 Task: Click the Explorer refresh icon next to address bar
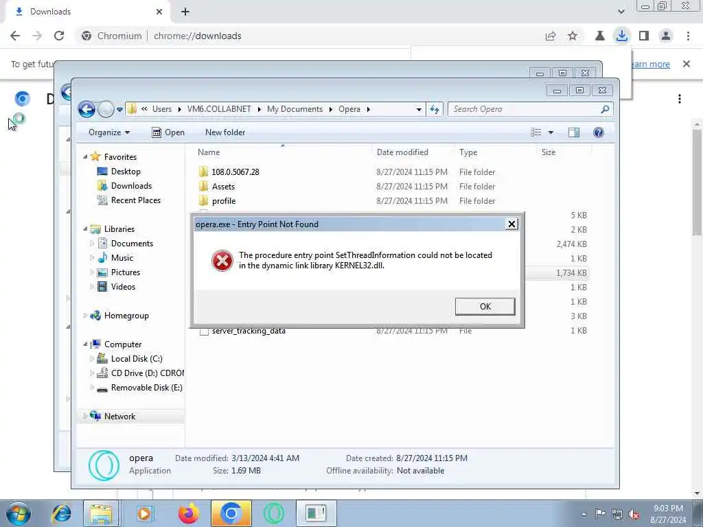pos(435,109)
